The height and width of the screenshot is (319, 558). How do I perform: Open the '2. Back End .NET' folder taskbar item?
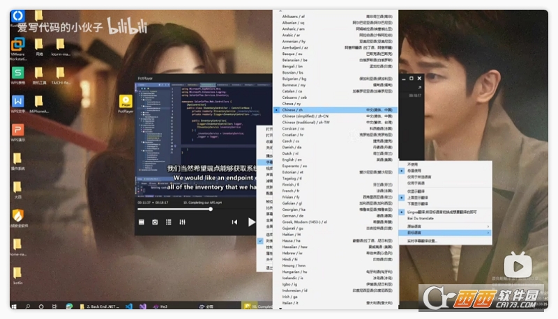[99, 306]
